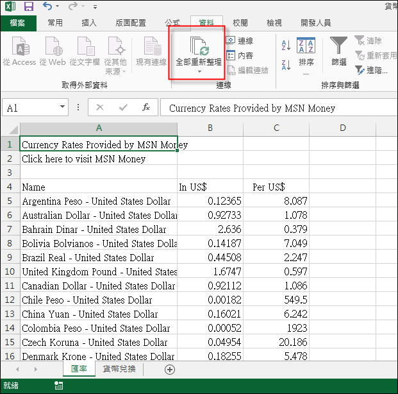Screen dimensions: 398x394
Task: Select the 'Per US$' header cell
Action: 276,187
